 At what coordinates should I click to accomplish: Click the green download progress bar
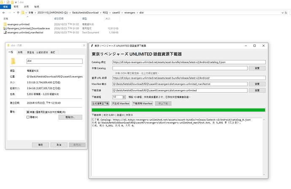pos(178,110)
